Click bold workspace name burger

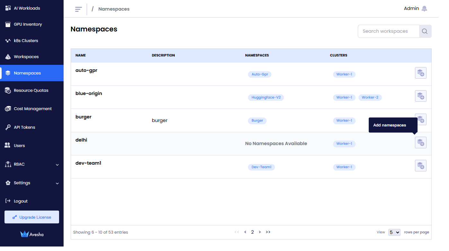[x=84, y=117]
